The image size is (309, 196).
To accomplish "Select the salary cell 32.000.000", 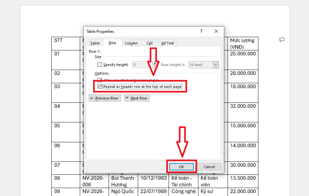I will click(243, 112).
